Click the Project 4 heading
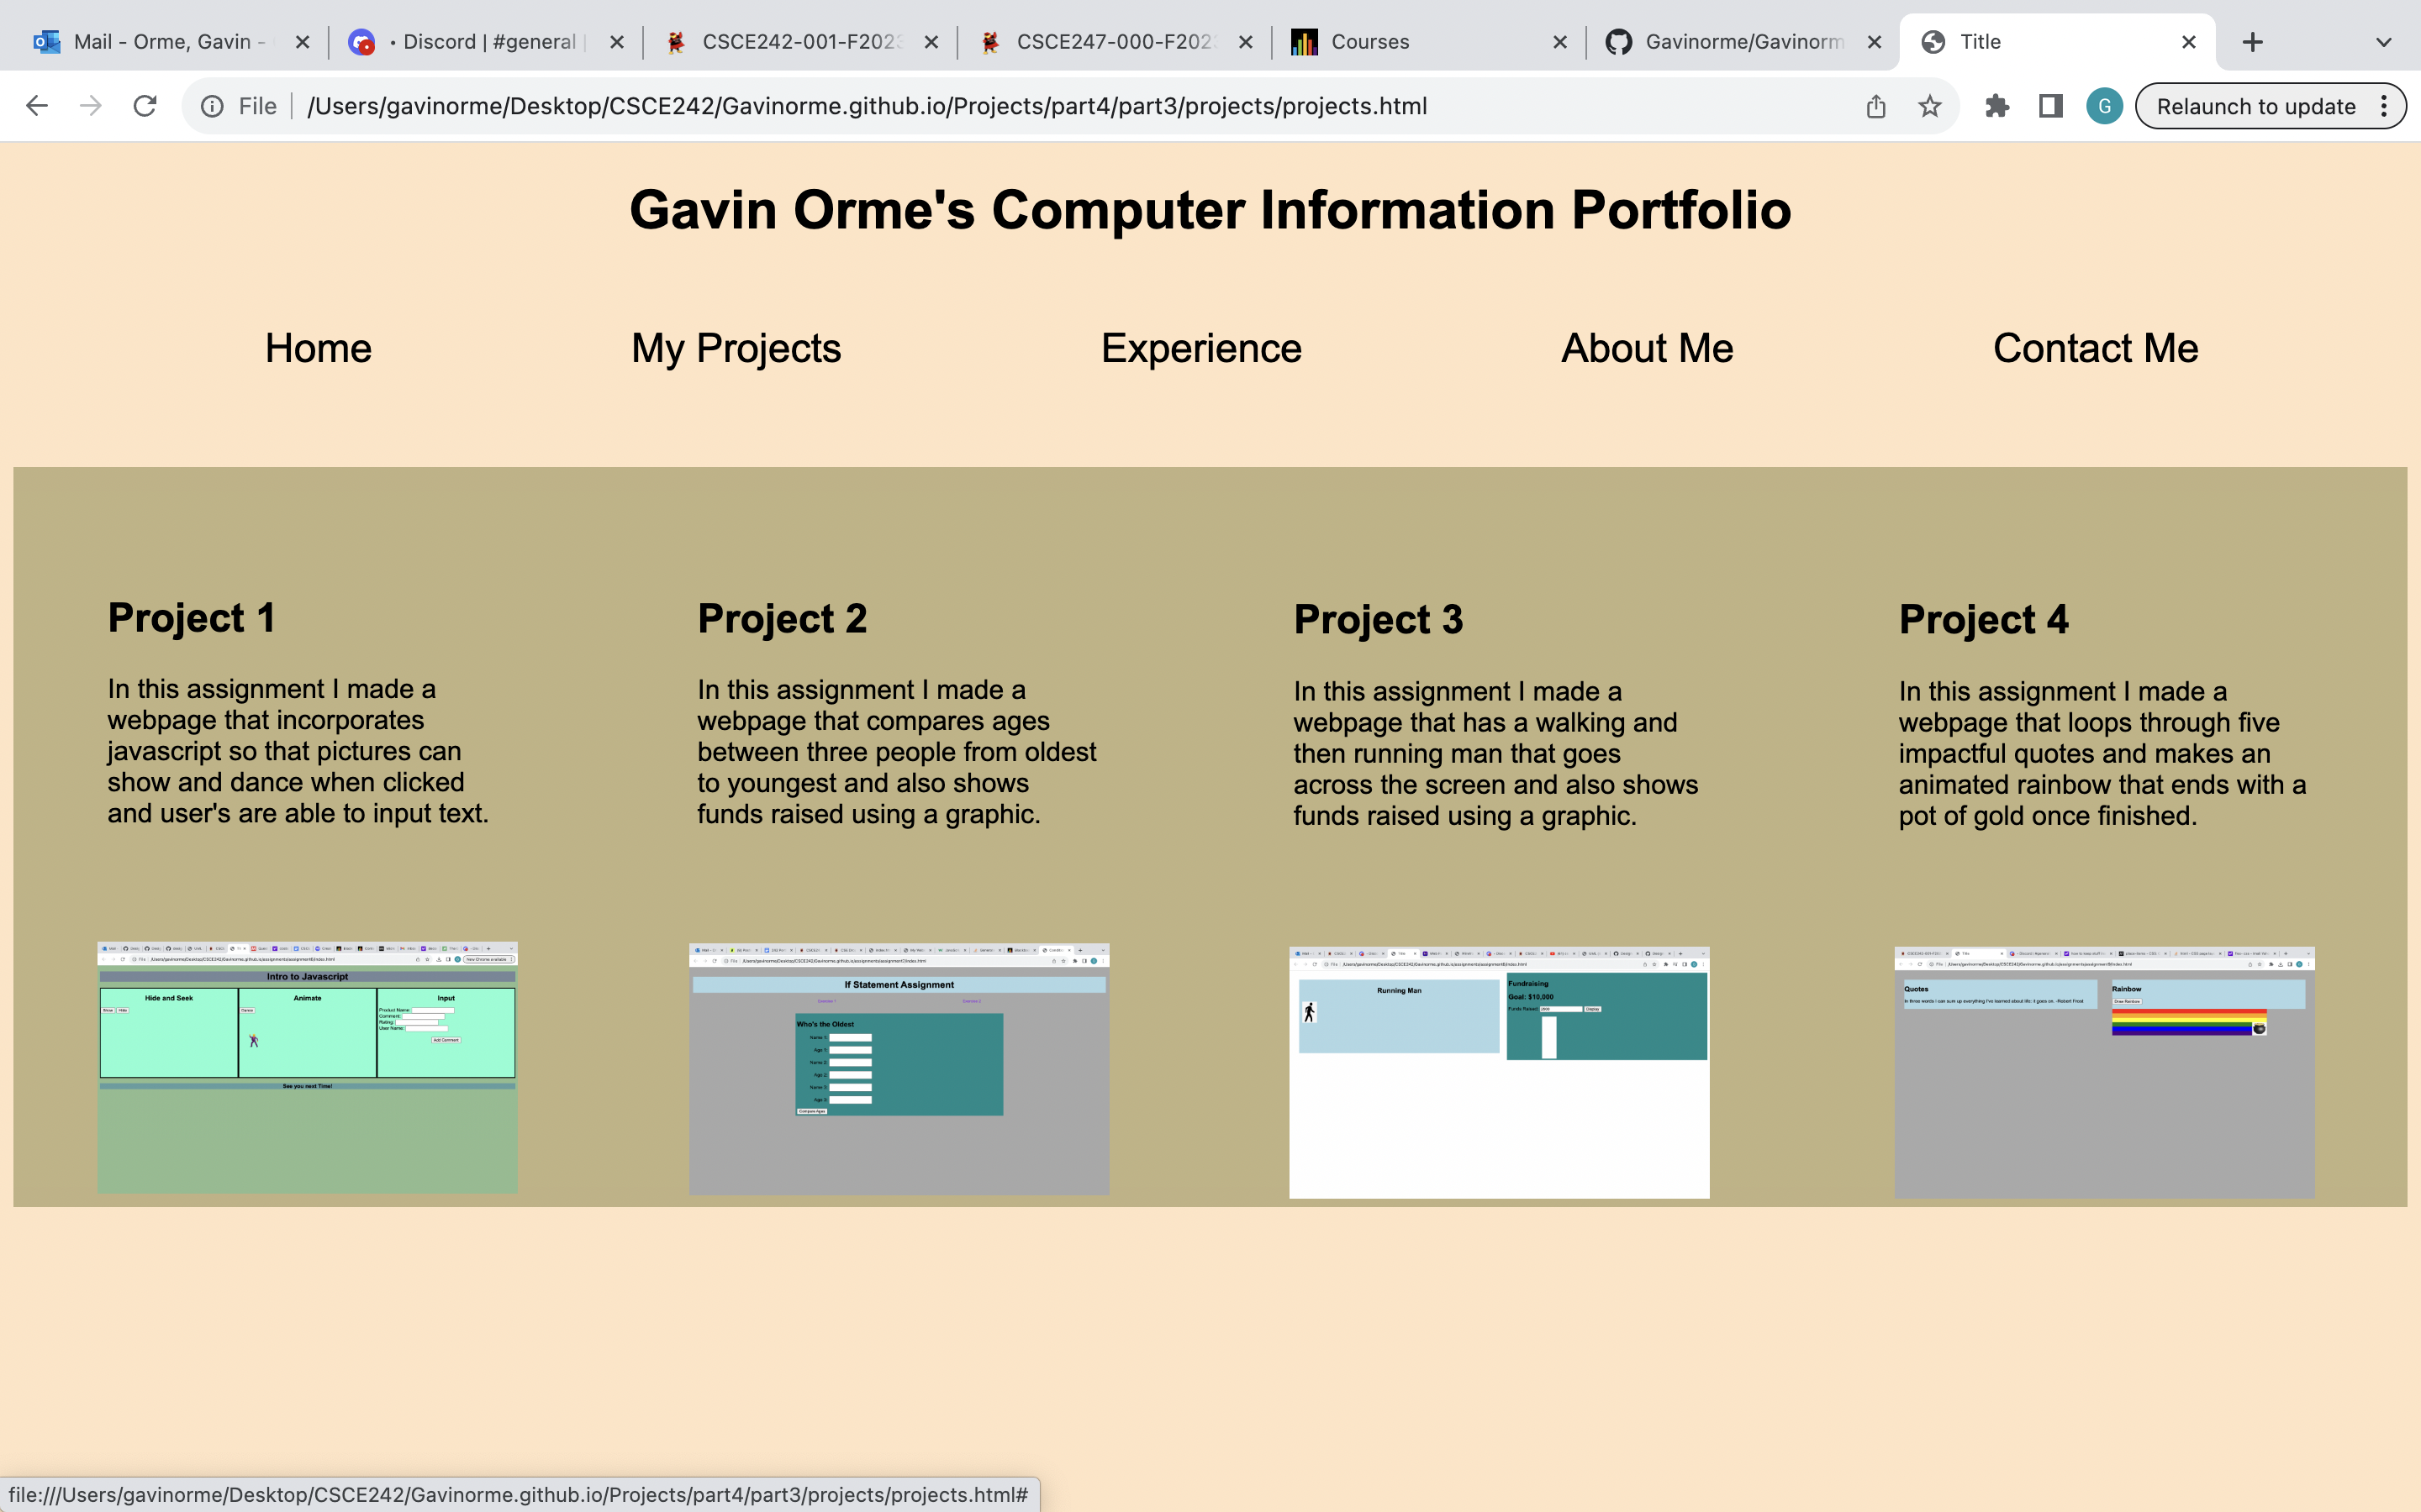 [x=1984, y=620]
